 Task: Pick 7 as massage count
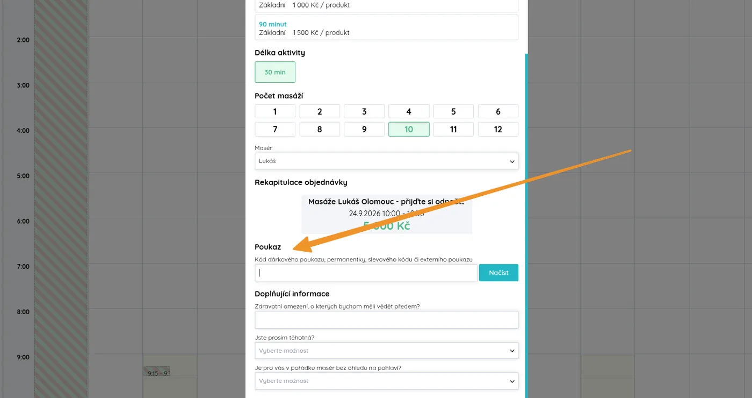275,129
